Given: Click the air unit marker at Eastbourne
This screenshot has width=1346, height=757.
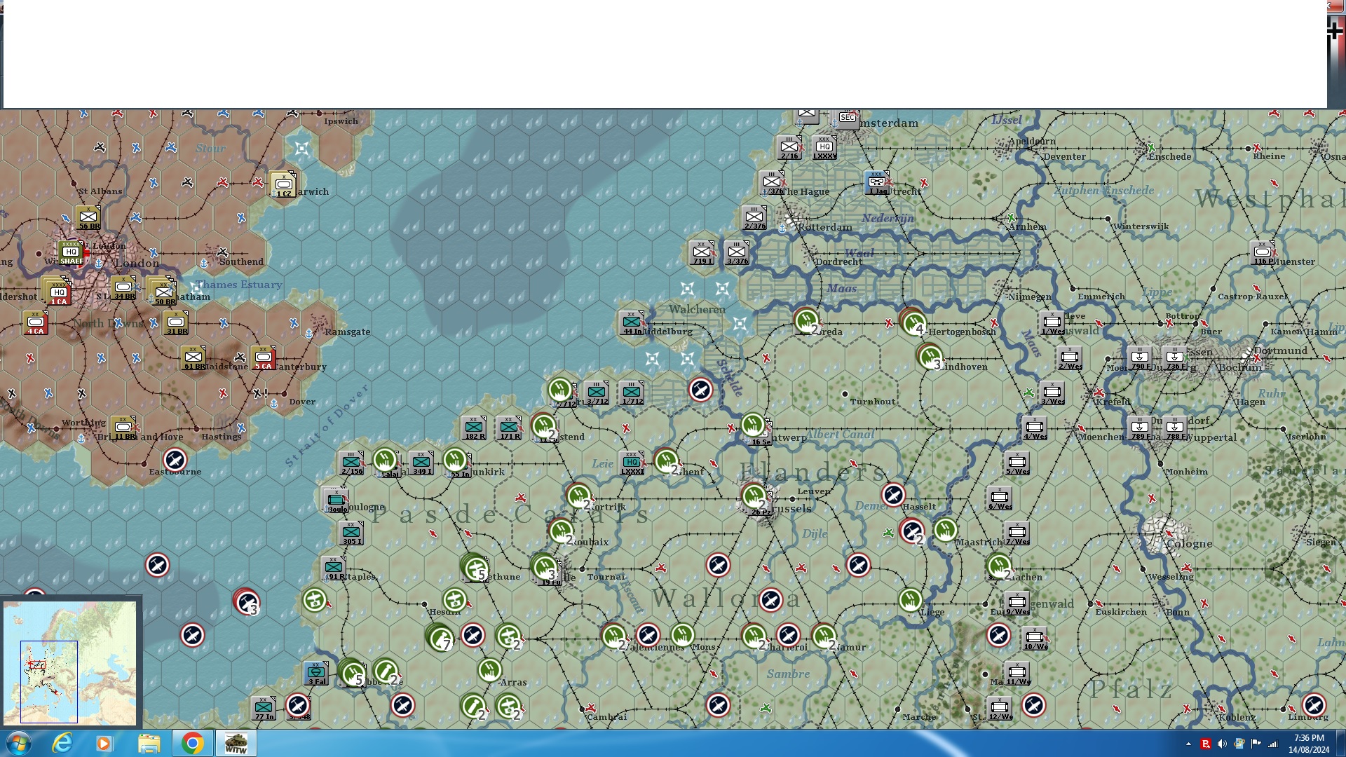Looking at the screenshot, I should point(175,461).
